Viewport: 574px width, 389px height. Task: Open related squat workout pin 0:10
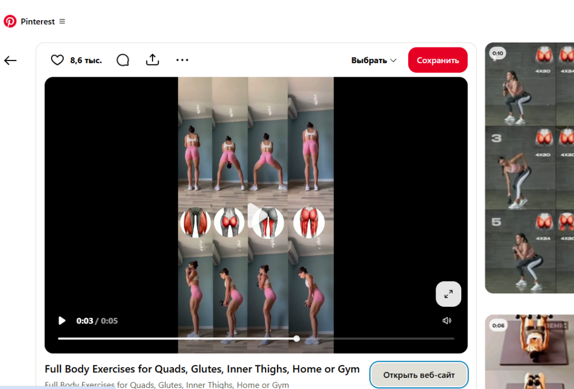point(529,168)
